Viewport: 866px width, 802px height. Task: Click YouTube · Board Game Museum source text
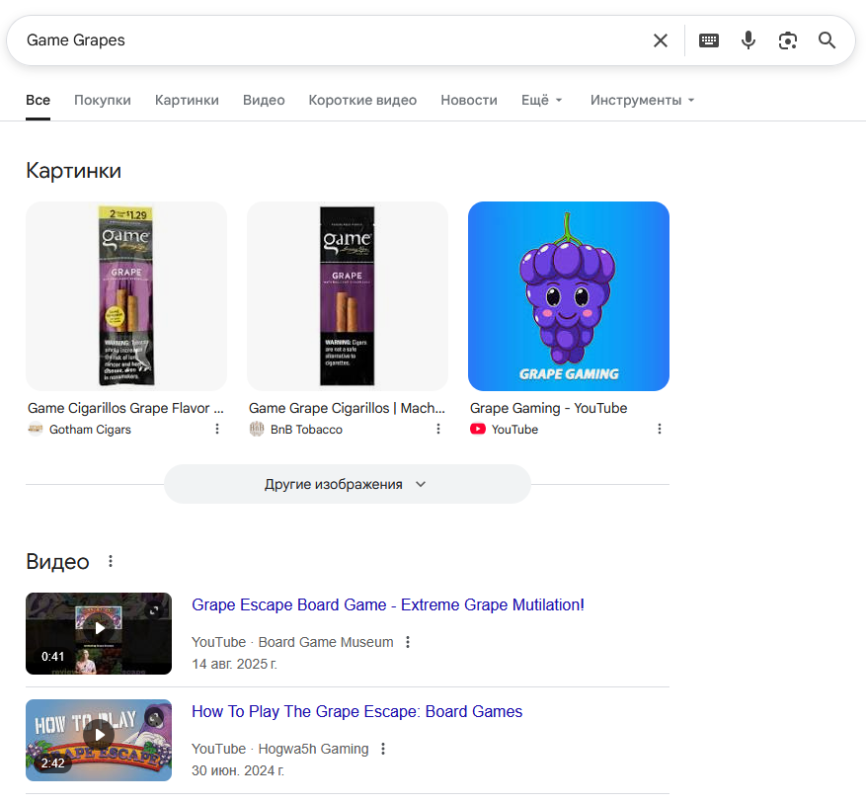[292, 642]
